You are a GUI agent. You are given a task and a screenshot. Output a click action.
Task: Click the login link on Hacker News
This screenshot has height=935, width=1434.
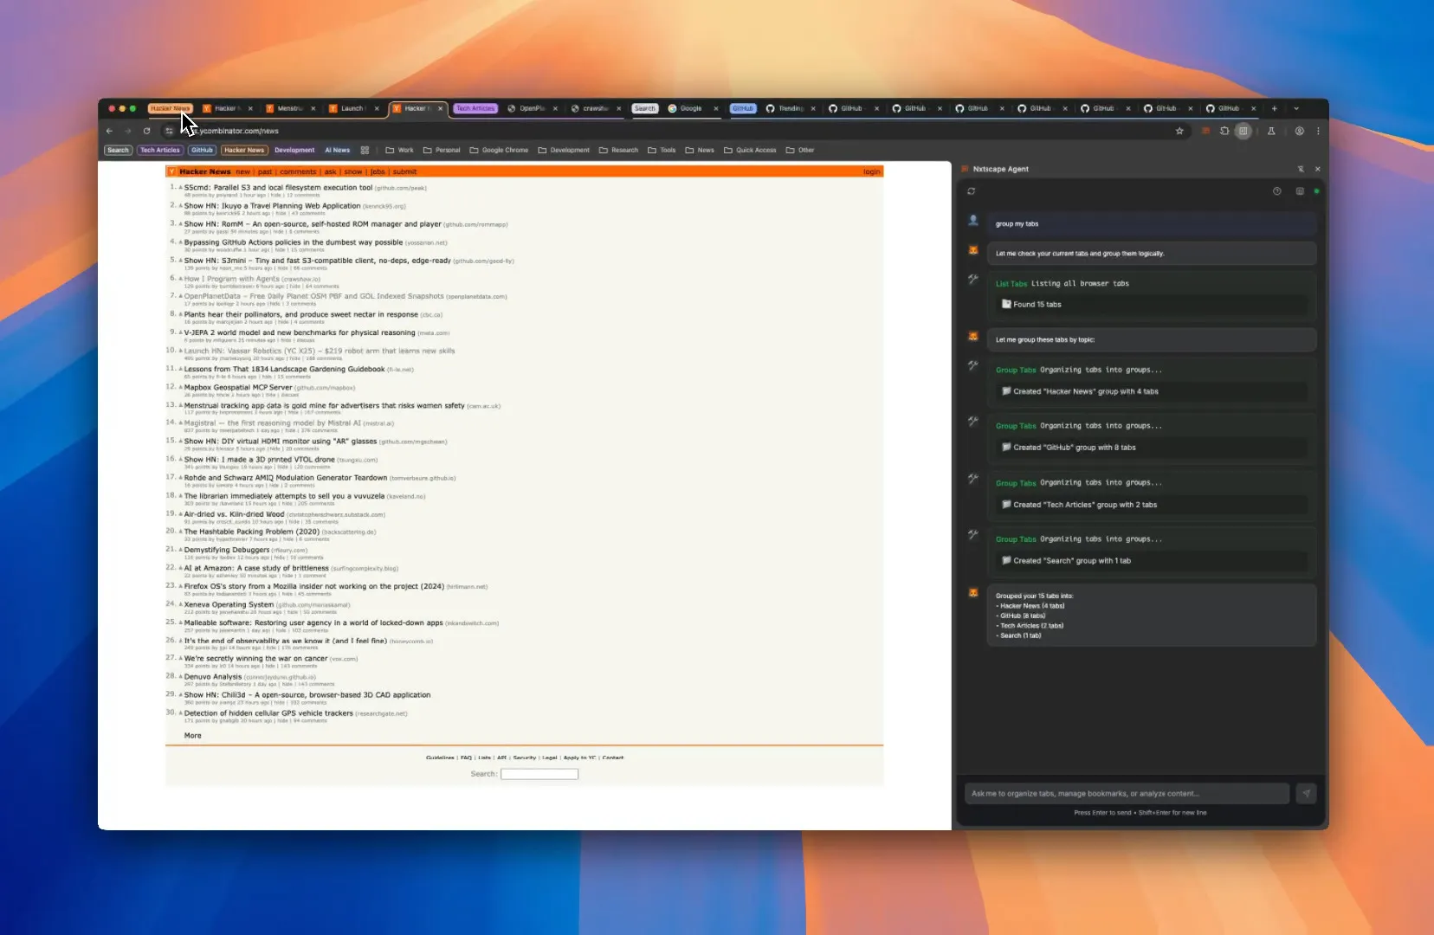click(872, 171)
